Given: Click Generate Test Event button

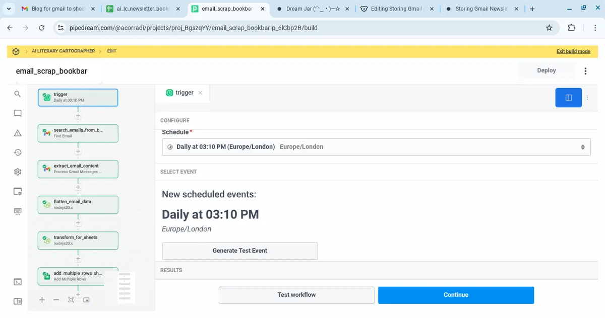Looking at the screenshot, I should tap(239, 251).
